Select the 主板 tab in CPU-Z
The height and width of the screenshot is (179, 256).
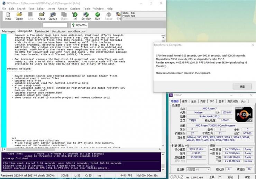click(194, 101)
